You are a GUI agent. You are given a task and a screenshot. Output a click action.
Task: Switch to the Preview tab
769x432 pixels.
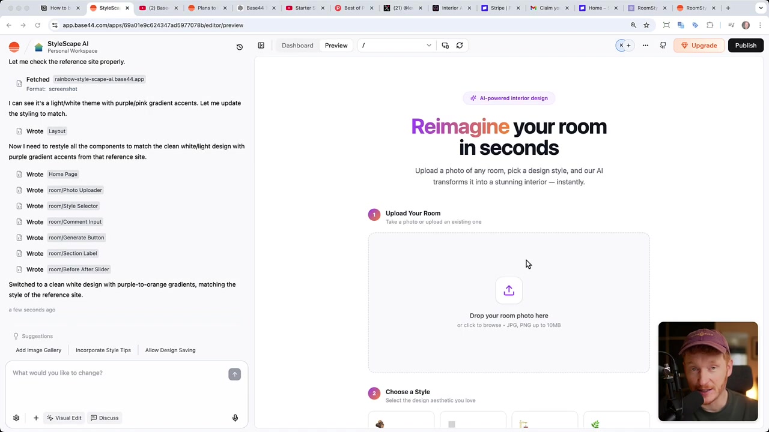tap(336, 46)
